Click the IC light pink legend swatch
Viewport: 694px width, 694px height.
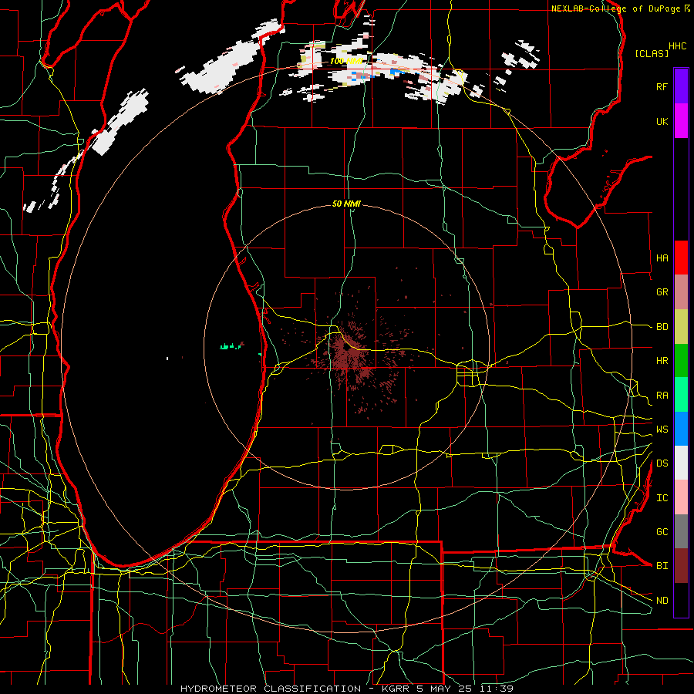point(681,497)
